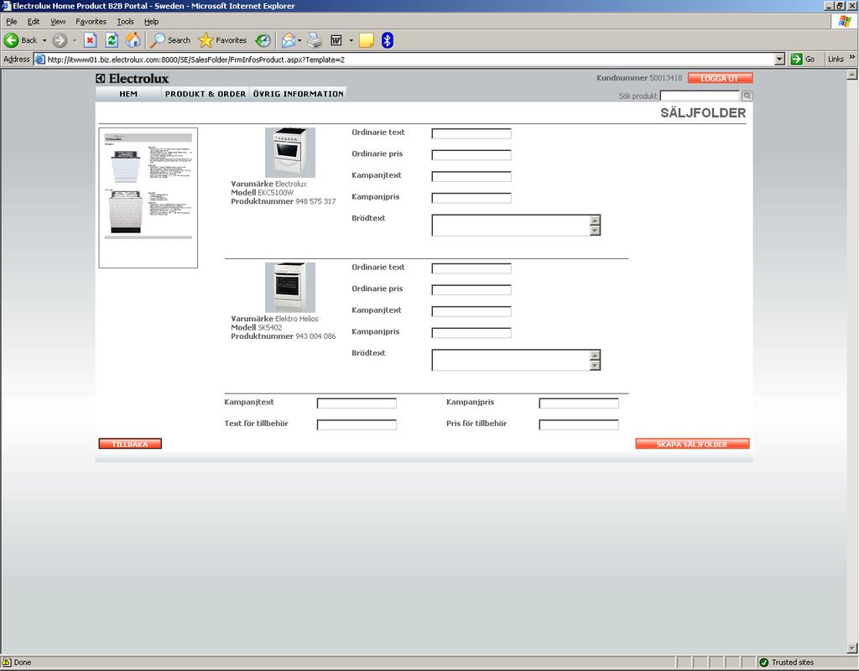Screen dimensions: 859x671
Task: Click Ordinarie pris field for EKC5100W
Action: (471, 155)
